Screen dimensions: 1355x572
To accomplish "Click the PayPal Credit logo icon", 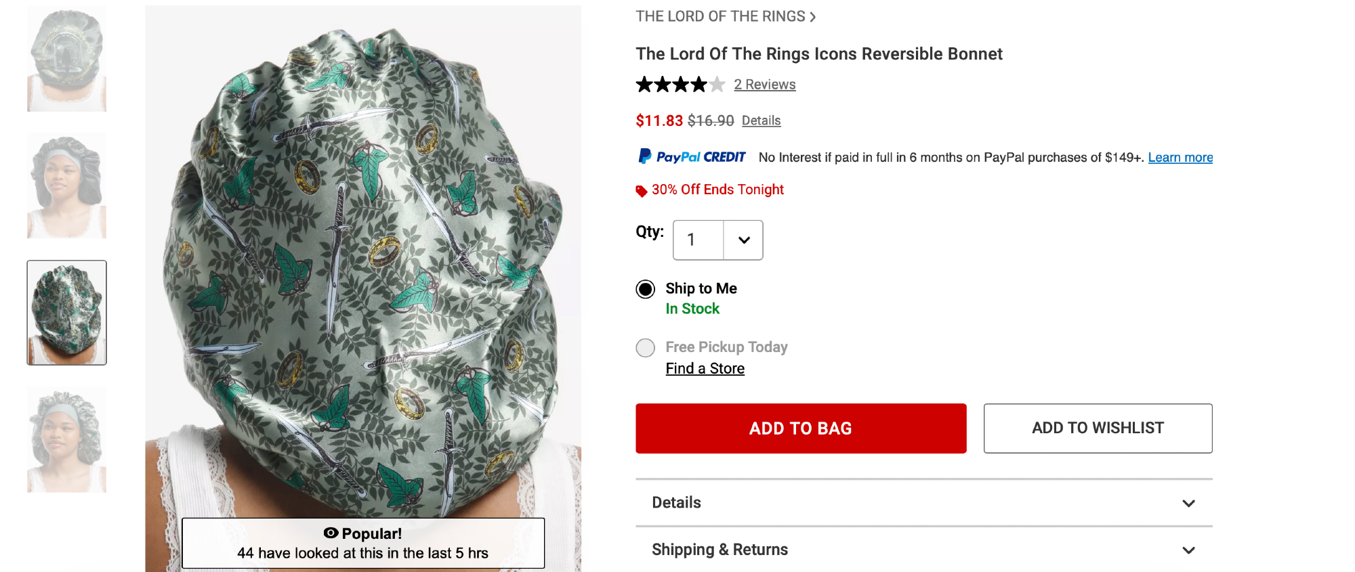I will point(692,157).
